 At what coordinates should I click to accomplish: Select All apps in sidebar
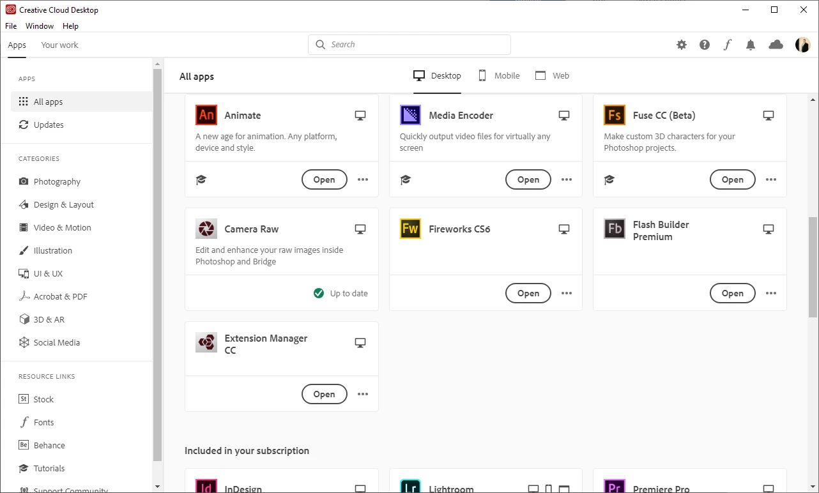point(81,102)
